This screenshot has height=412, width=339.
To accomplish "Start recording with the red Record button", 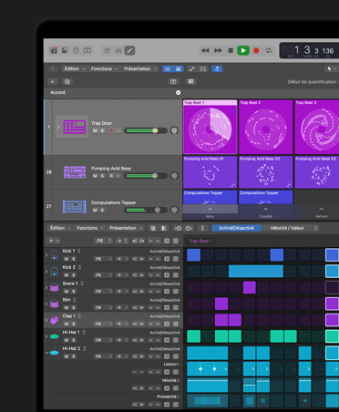I will tap(256, 50).
